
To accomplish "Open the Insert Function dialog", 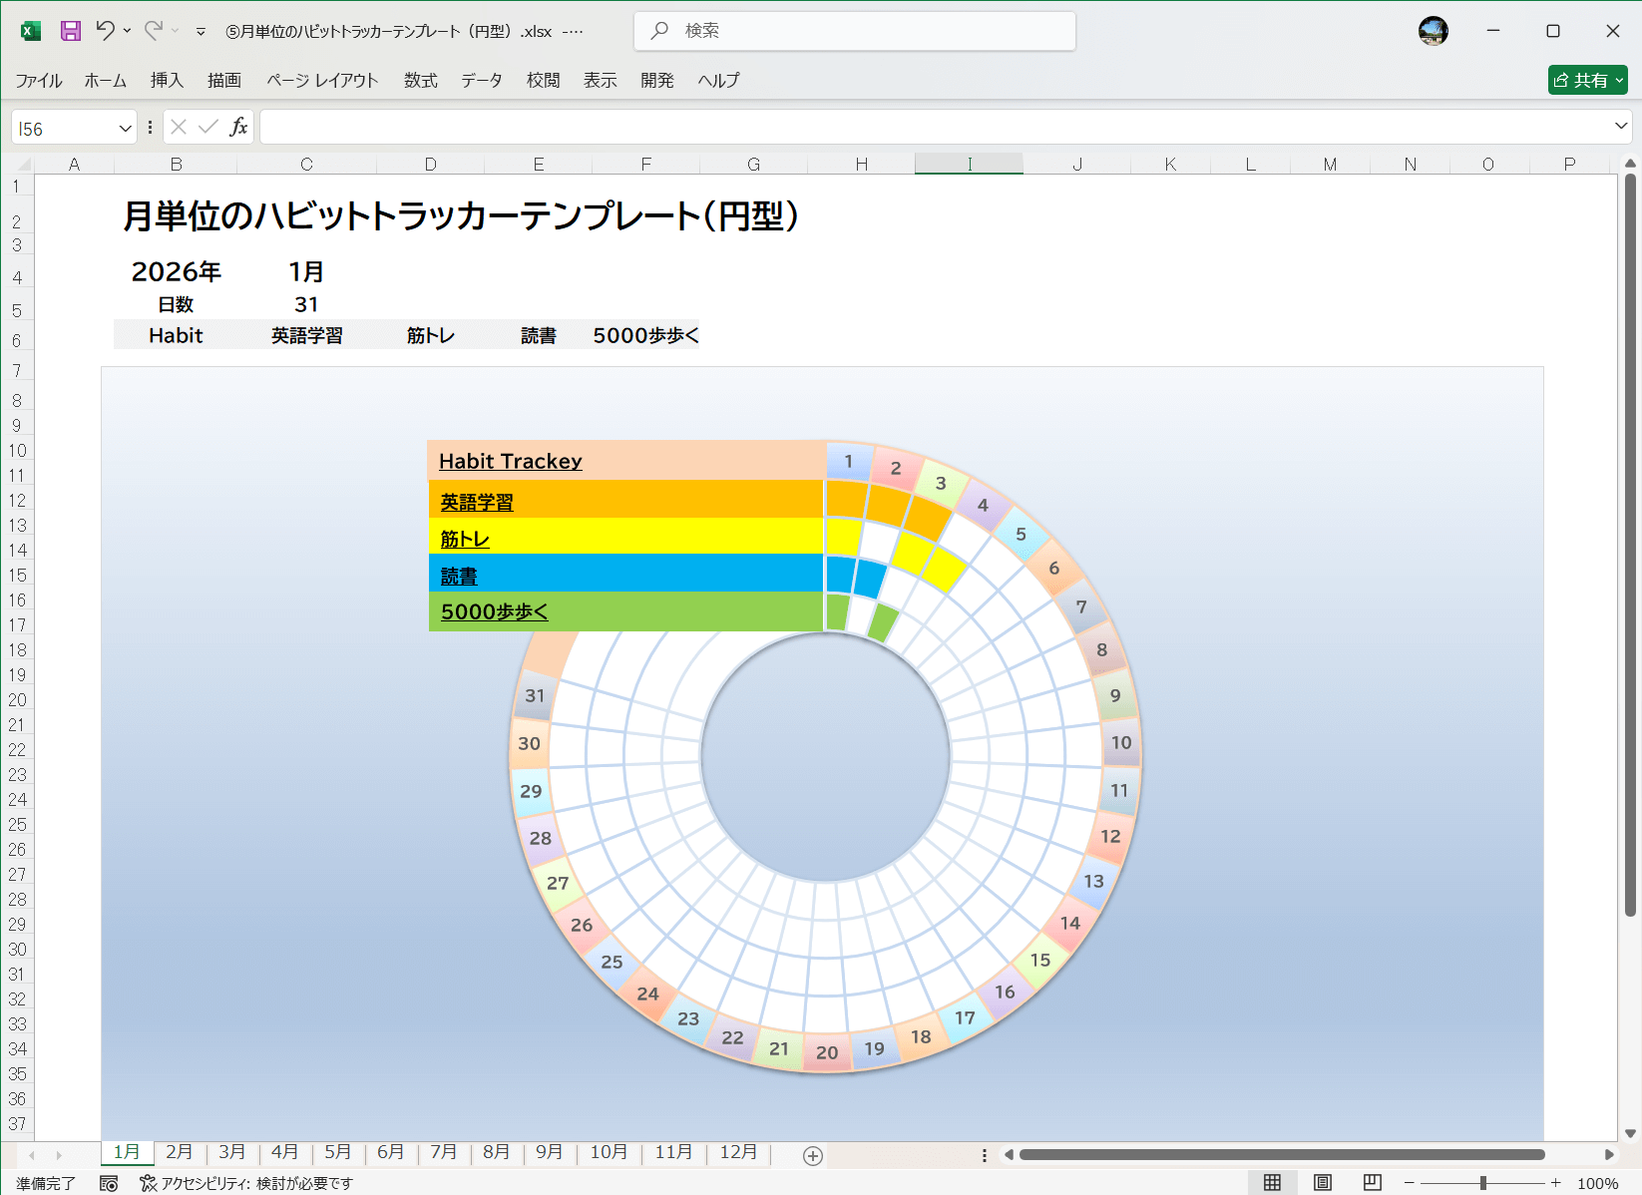I will 237,127.
